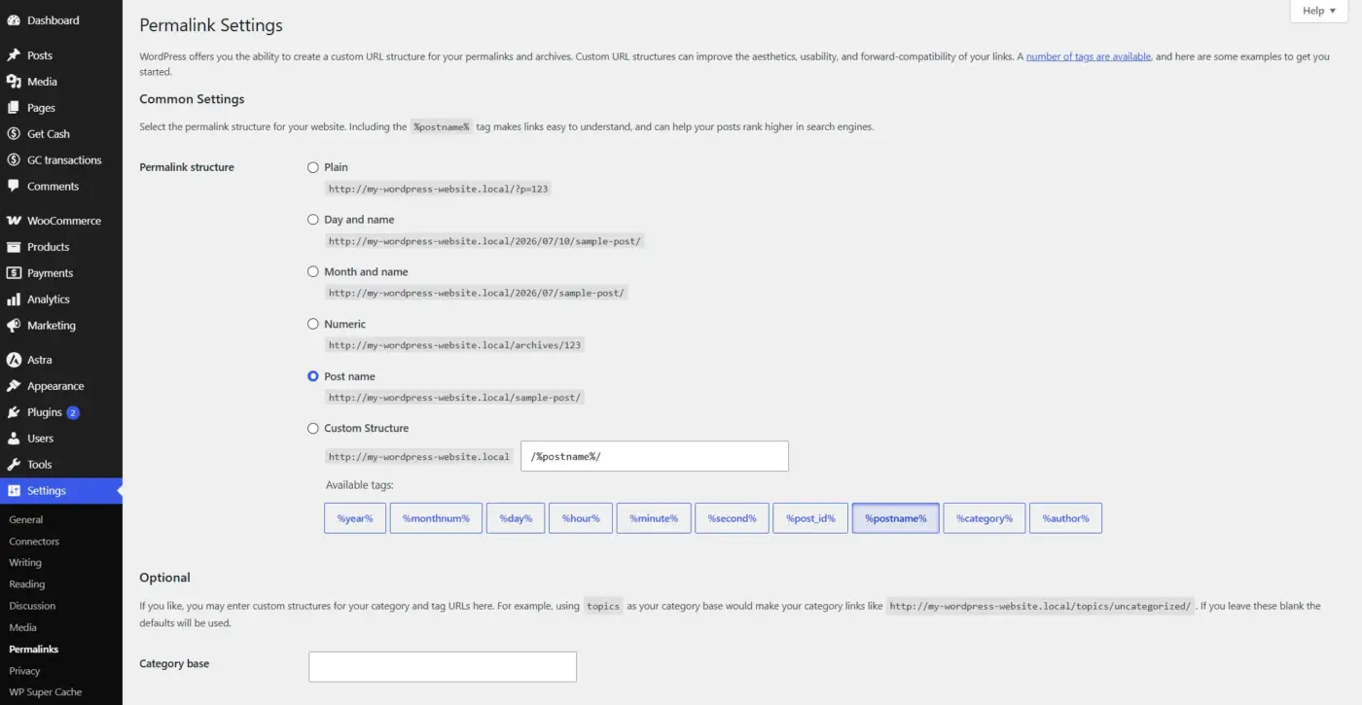This screenshot has width=1362, height=705.
Task: Click the Day and name example URL
Action: pyautogui.click(x=484, y=241)
